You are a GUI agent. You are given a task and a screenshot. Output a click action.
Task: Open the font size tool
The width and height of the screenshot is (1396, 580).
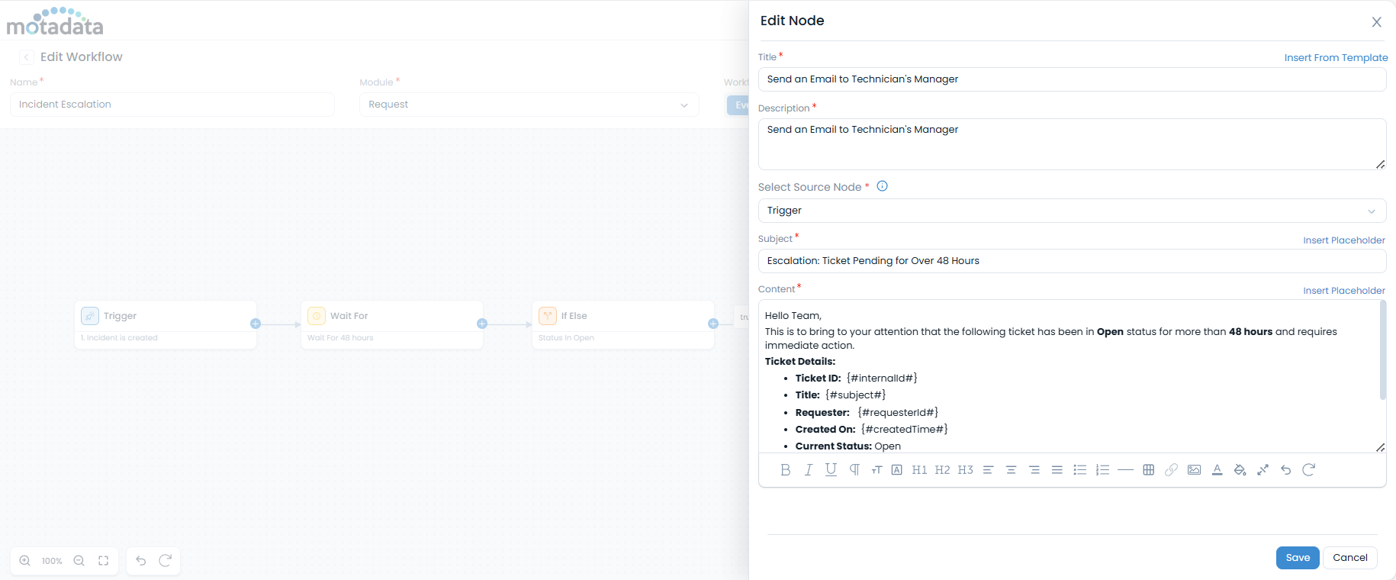(877, 470)
